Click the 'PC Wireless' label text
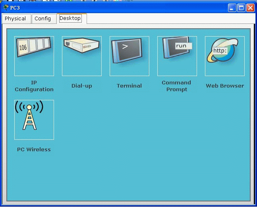Screen dimensions: 257x207 [34, 150]
